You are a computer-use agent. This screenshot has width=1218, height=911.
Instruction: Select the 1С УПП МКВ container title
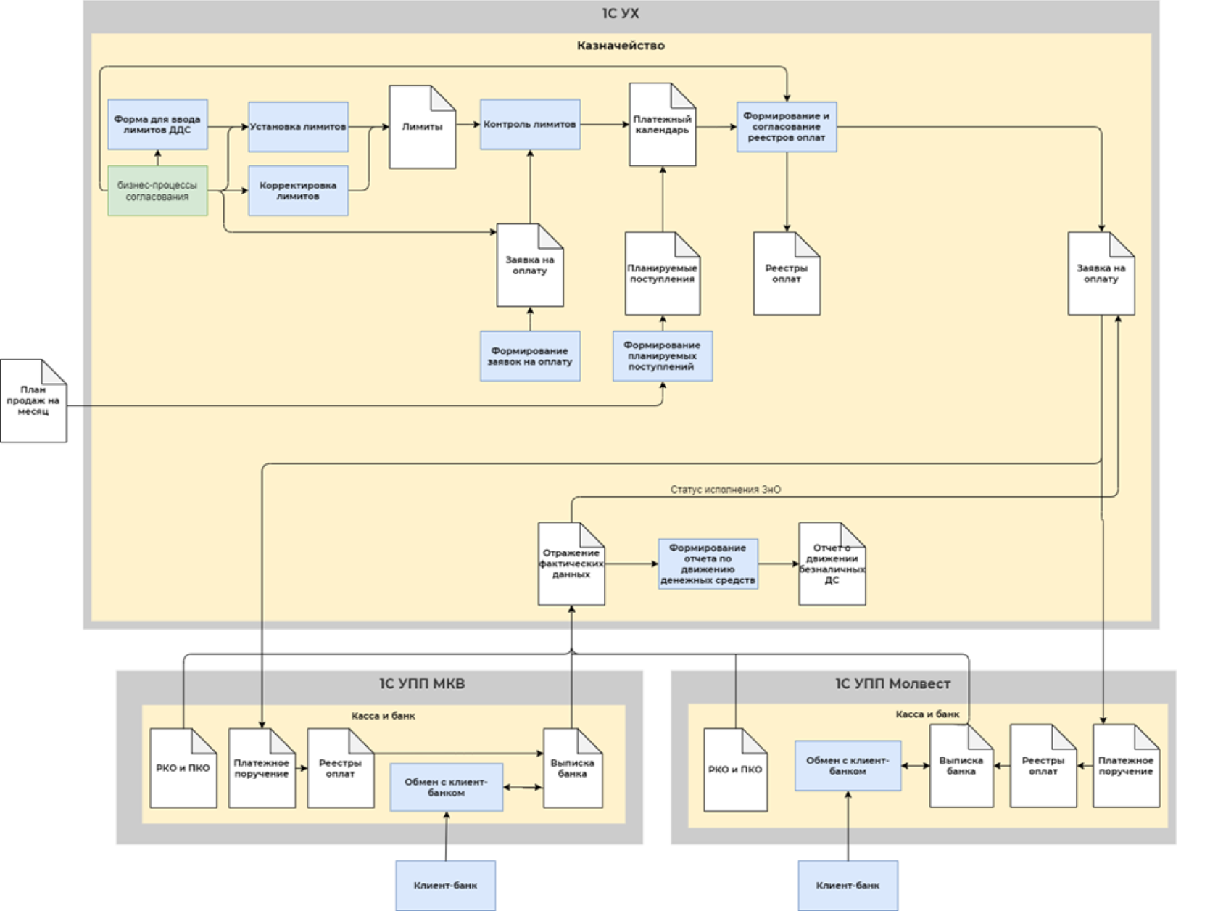(x=422, y=684)
